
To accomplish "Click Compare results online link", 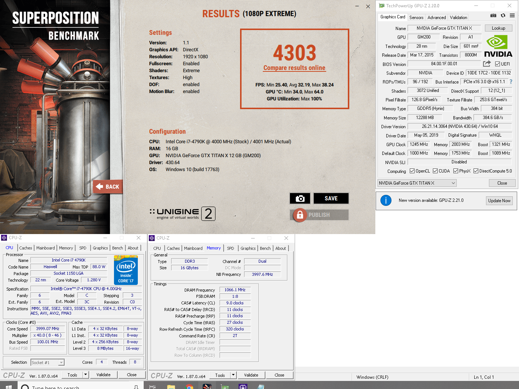I will click(x=294, y=68).
